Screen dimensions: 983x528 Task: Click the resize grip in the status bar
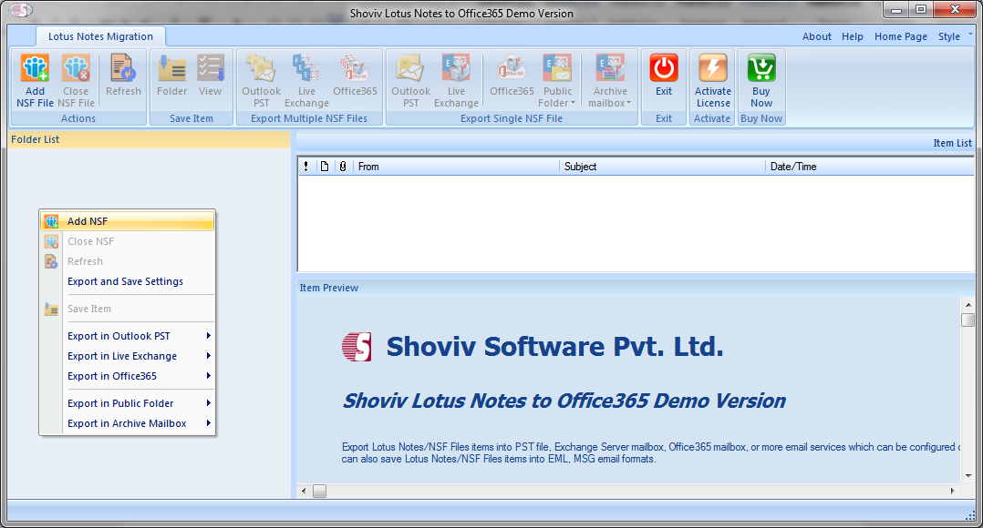point(970,515)
